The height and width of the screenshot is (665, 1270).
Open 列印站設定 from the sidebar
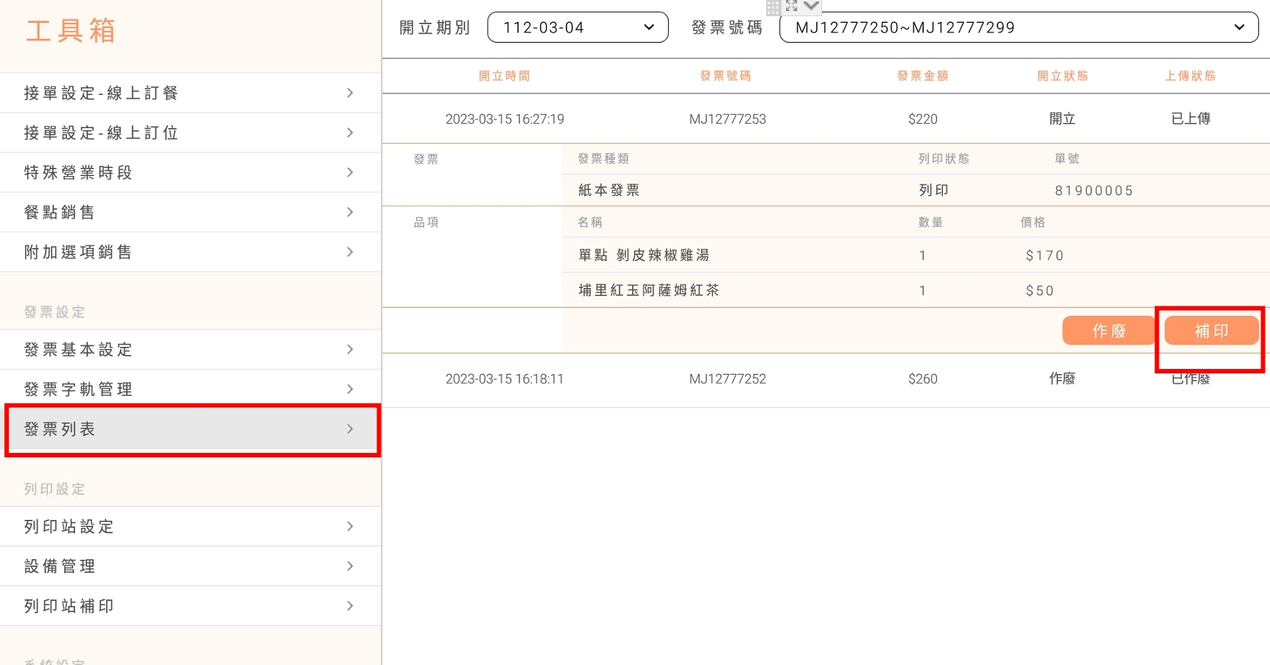[190, 527]
